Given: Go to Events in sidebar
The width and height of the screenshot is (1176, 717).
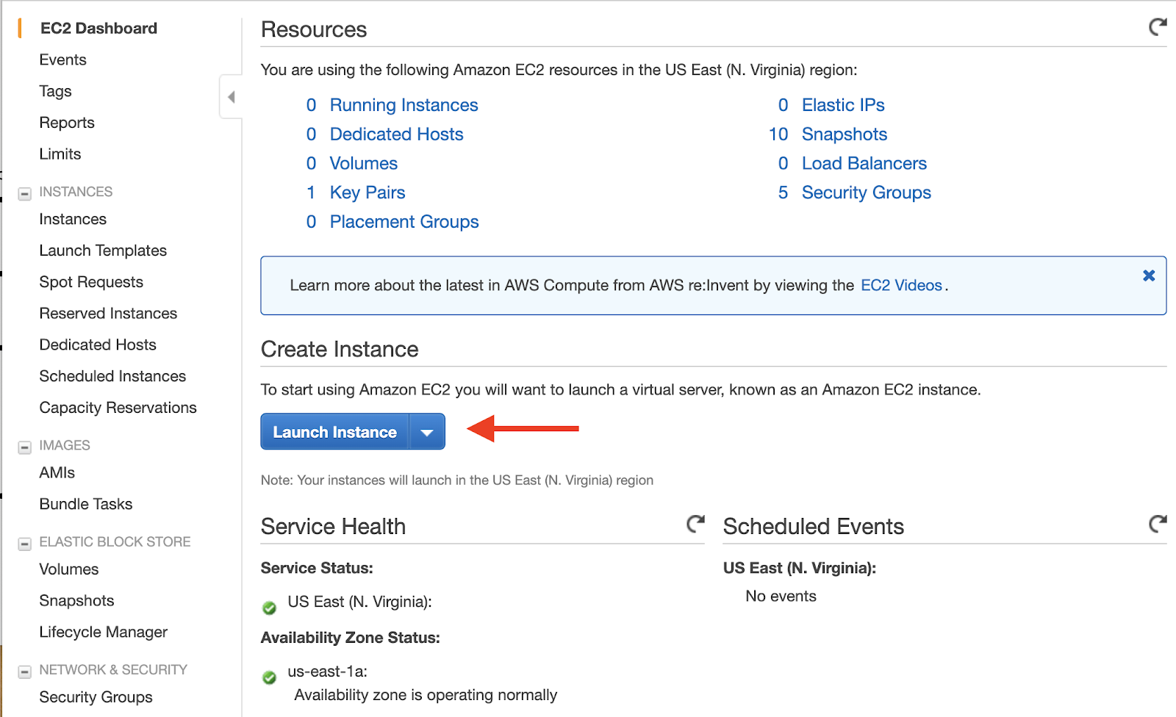Looking at the screenshot, I should pyautogui.click(x=62, y=60).
